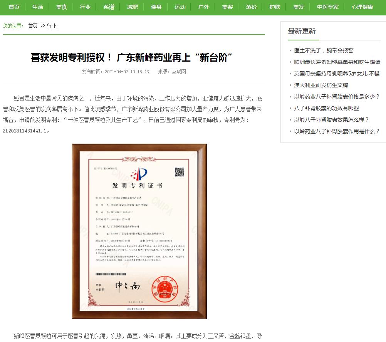Screen dimensions: 386x342
Task: Open the 中医专家 nav item
Action: 328,7
